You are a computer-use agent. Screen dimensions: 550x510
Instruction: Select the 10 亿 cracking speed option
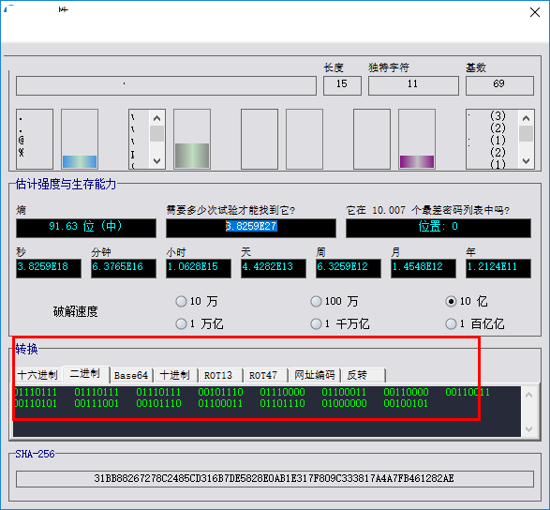(467, 301)
